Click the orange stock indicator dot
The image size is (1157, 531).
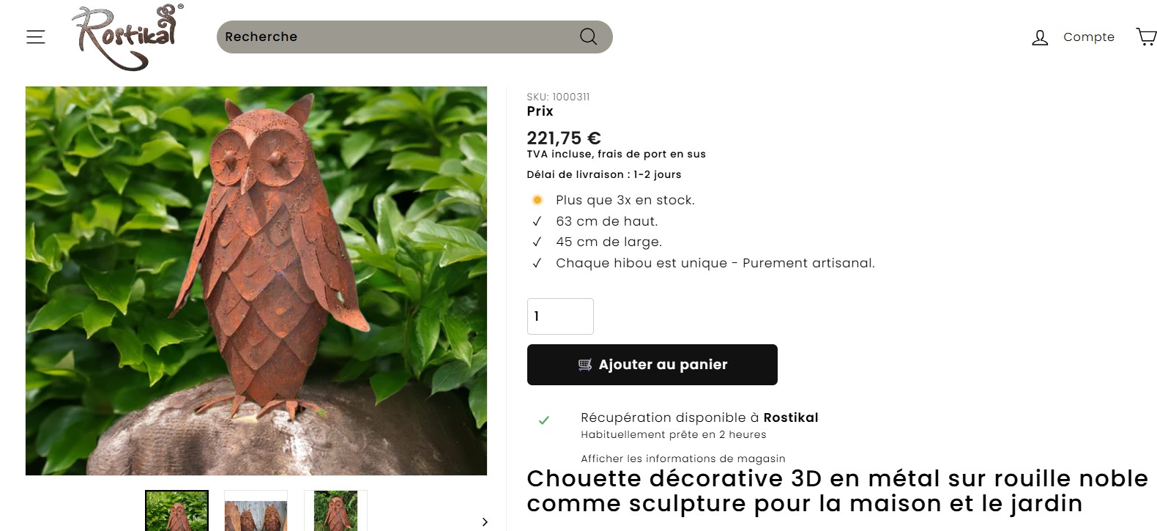click(537, 200)
